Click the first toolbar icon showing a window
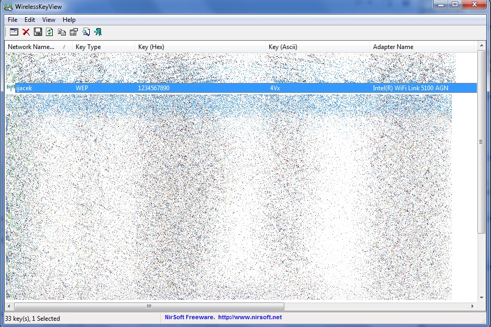The image size is (491, 327). point(14,32)
